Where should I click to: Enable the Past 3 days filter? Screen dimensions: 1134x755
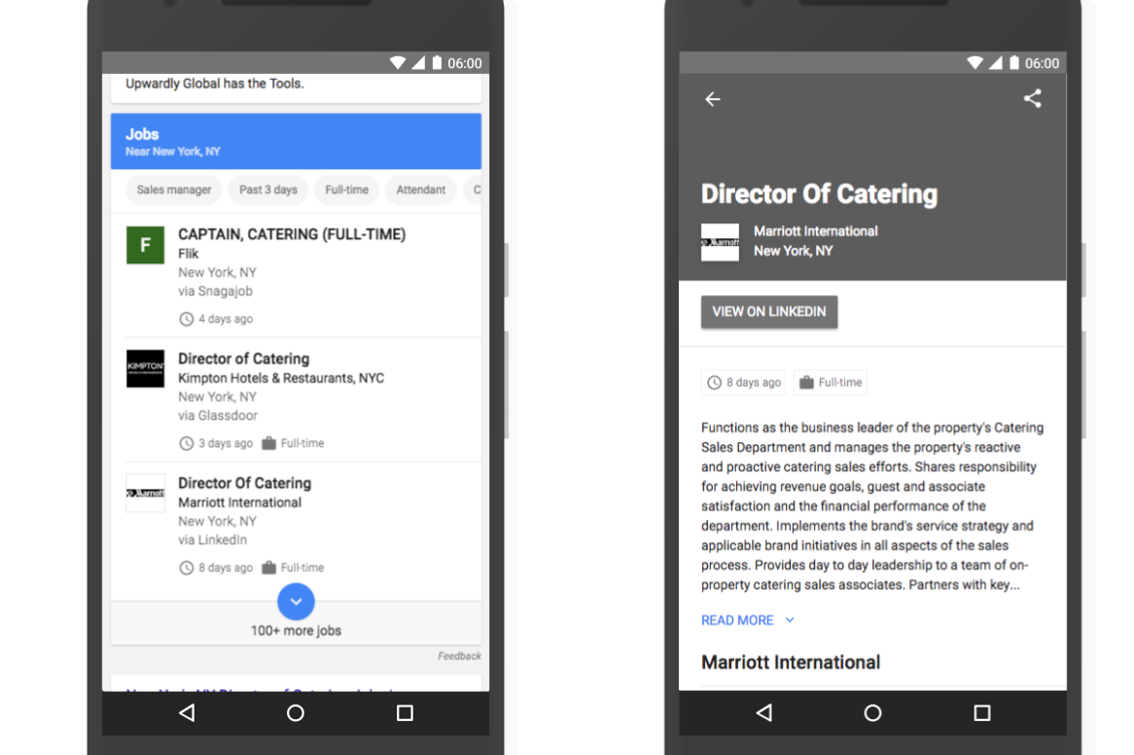click(x=268, y=190)
